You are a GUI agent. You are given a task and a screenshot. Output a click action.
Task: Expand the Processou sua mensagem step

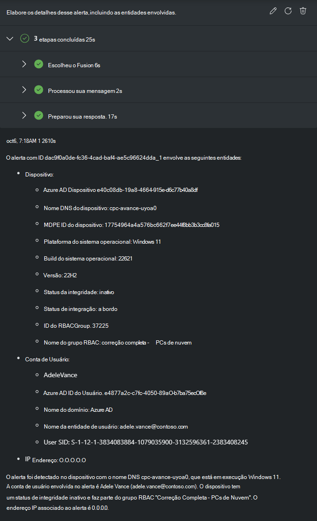[24, 90]
